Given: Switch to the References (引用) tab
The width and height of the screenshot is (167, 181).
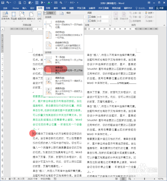Looking at the screenshot, I should click(48, 8).
